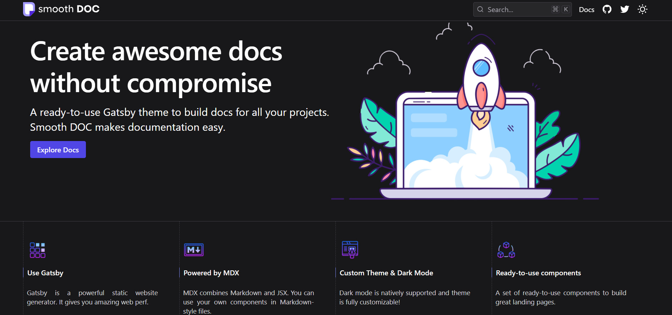Click the Explore Docs button
This screenshot has height=315, width=672.
[58, 150]
